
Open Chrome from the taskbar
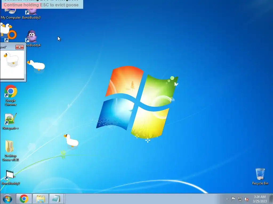pos(24,199)
